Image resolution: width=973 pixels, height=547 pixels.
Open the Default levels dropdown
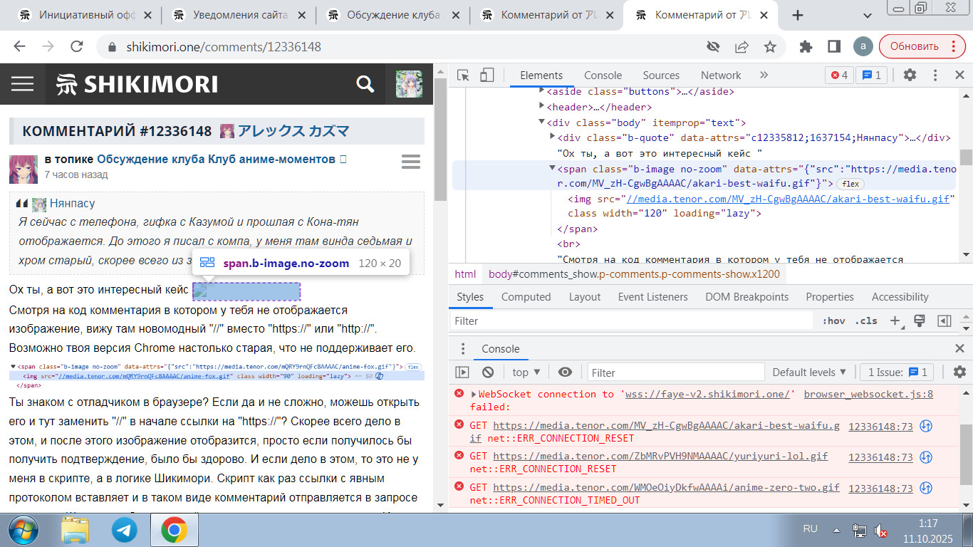(809, 373)
